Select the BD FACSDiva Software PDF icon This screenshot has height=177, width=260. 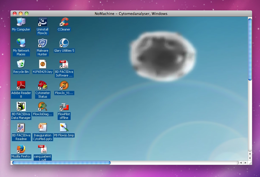(64, 64)
